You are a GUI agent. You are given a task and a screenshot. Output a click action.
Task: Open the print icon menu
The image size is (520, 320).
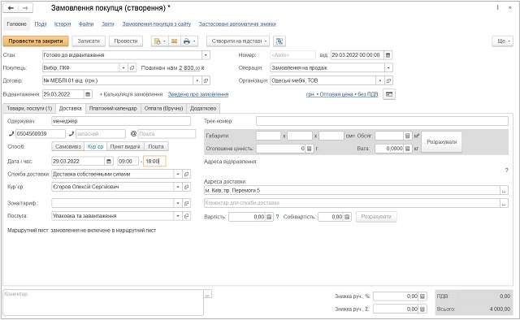coord(189,41)
